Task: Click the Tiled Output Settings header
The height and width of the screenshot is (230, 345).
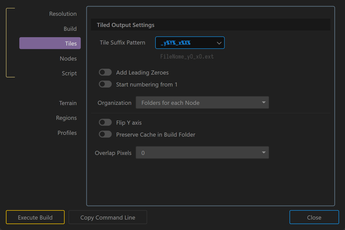Action: coord(126,25)
